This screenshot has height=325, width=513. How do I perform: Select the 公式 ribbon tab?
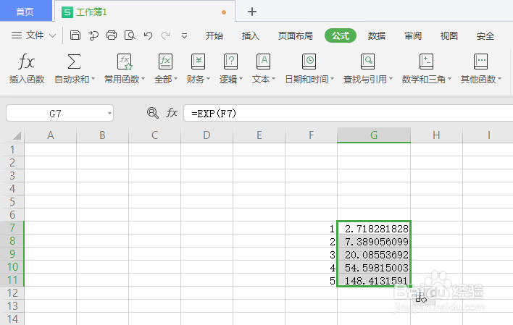coord(341,35)
